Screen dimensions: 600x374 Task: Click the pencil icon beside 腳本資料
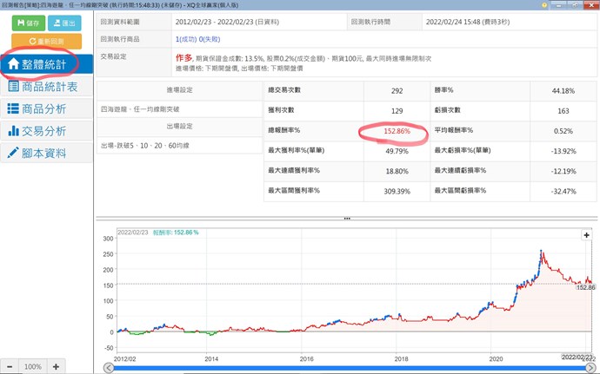pyautogui.click(x=14, y=153)
